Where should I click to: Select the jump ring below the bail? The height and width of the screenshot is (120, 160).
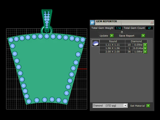(x=47, y=30)
